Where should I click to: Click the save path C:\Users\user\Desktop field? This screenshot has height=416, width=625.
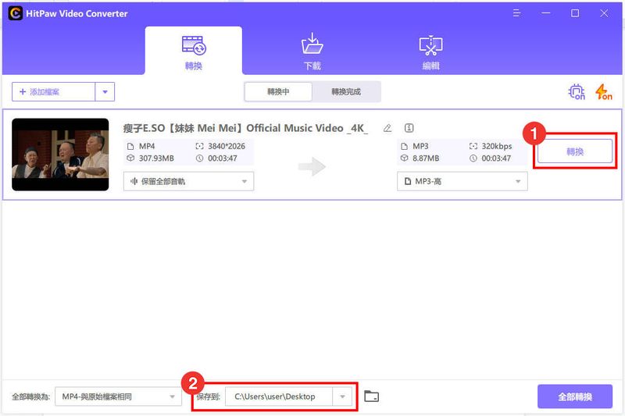pyautogui.click(x=279, y=396)
